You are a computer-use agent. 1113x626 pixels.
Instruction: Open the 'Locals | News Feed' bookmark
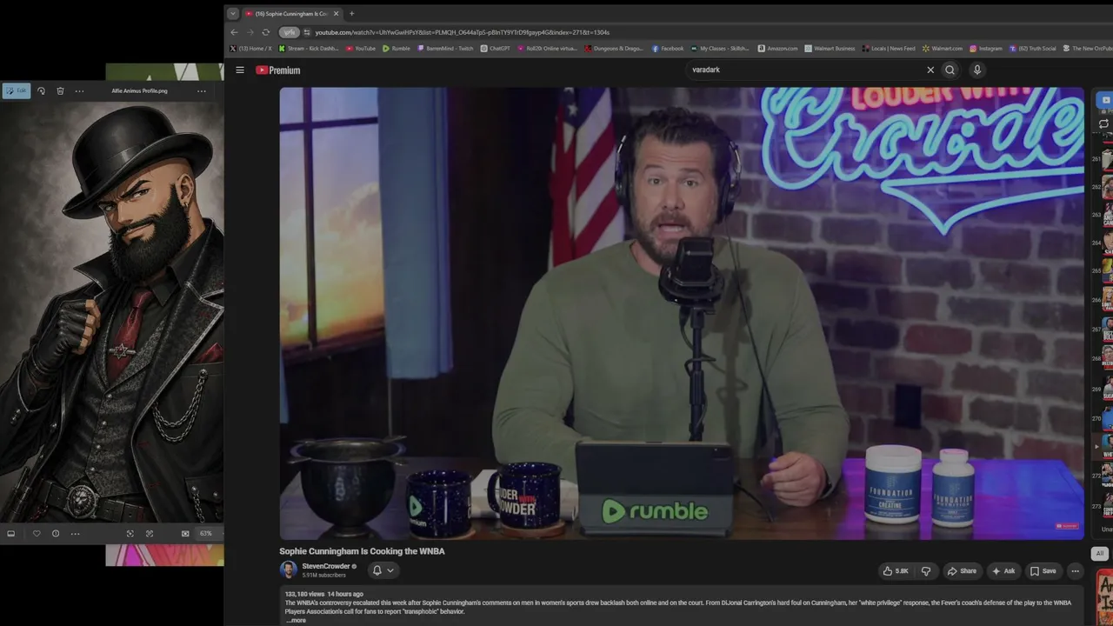pos(889,49)
